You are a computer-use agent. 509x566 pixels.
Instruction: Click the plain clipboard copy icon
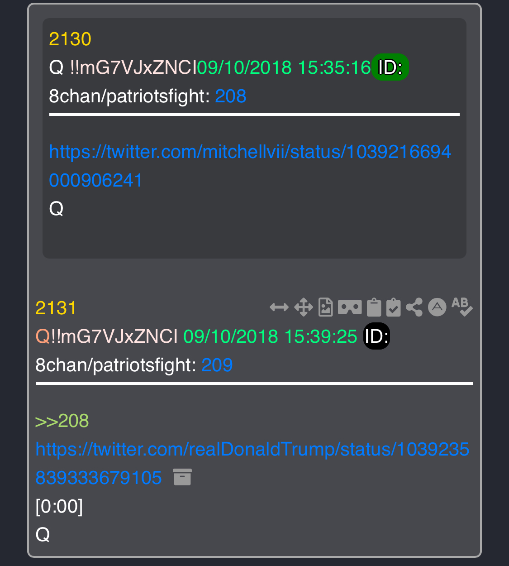click(374, 307)
